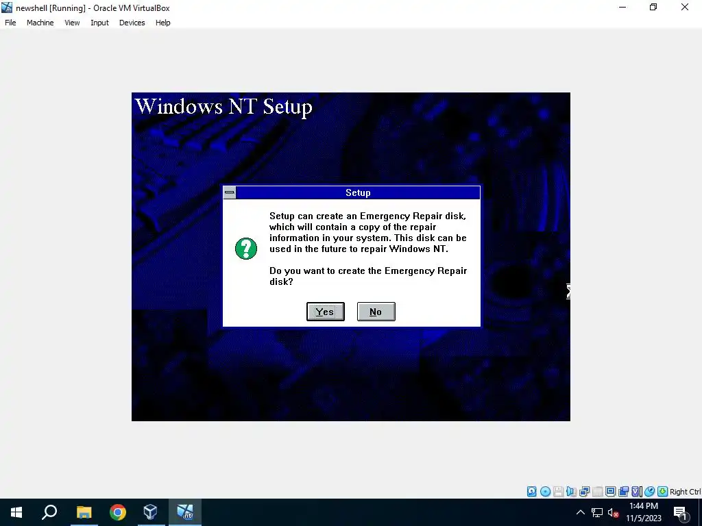
Task: Click the network icon in system tray
Action: [x=597, y=512]
